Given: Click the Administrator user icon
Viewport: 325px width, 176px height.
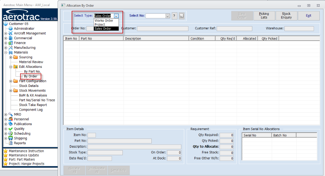Looking at the screenshot, I should (x=11, y=28).
